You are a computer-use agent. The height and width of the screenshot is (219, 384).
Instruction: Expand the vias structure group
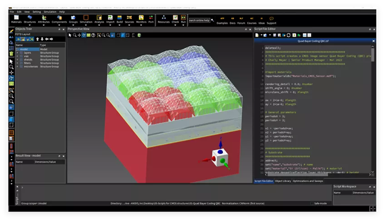[17, 56]
